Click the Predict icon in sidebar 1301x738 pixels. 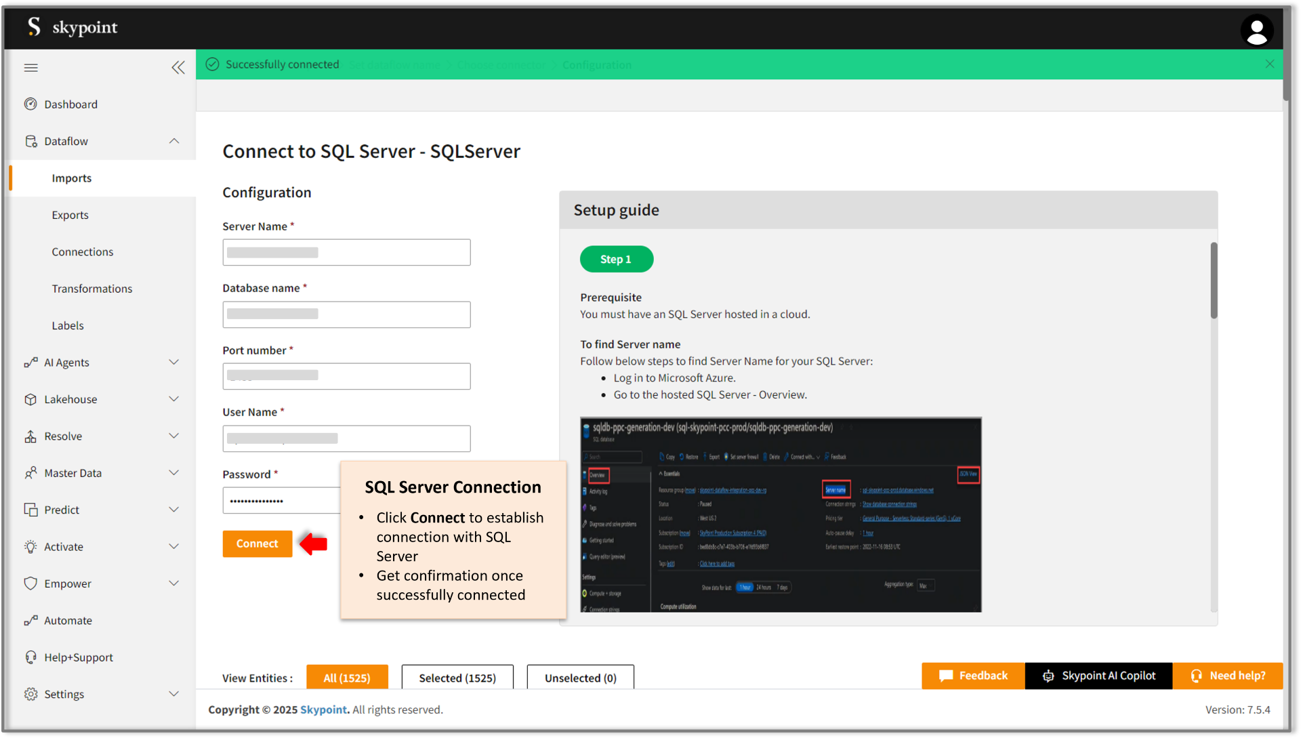click(30, 509)
